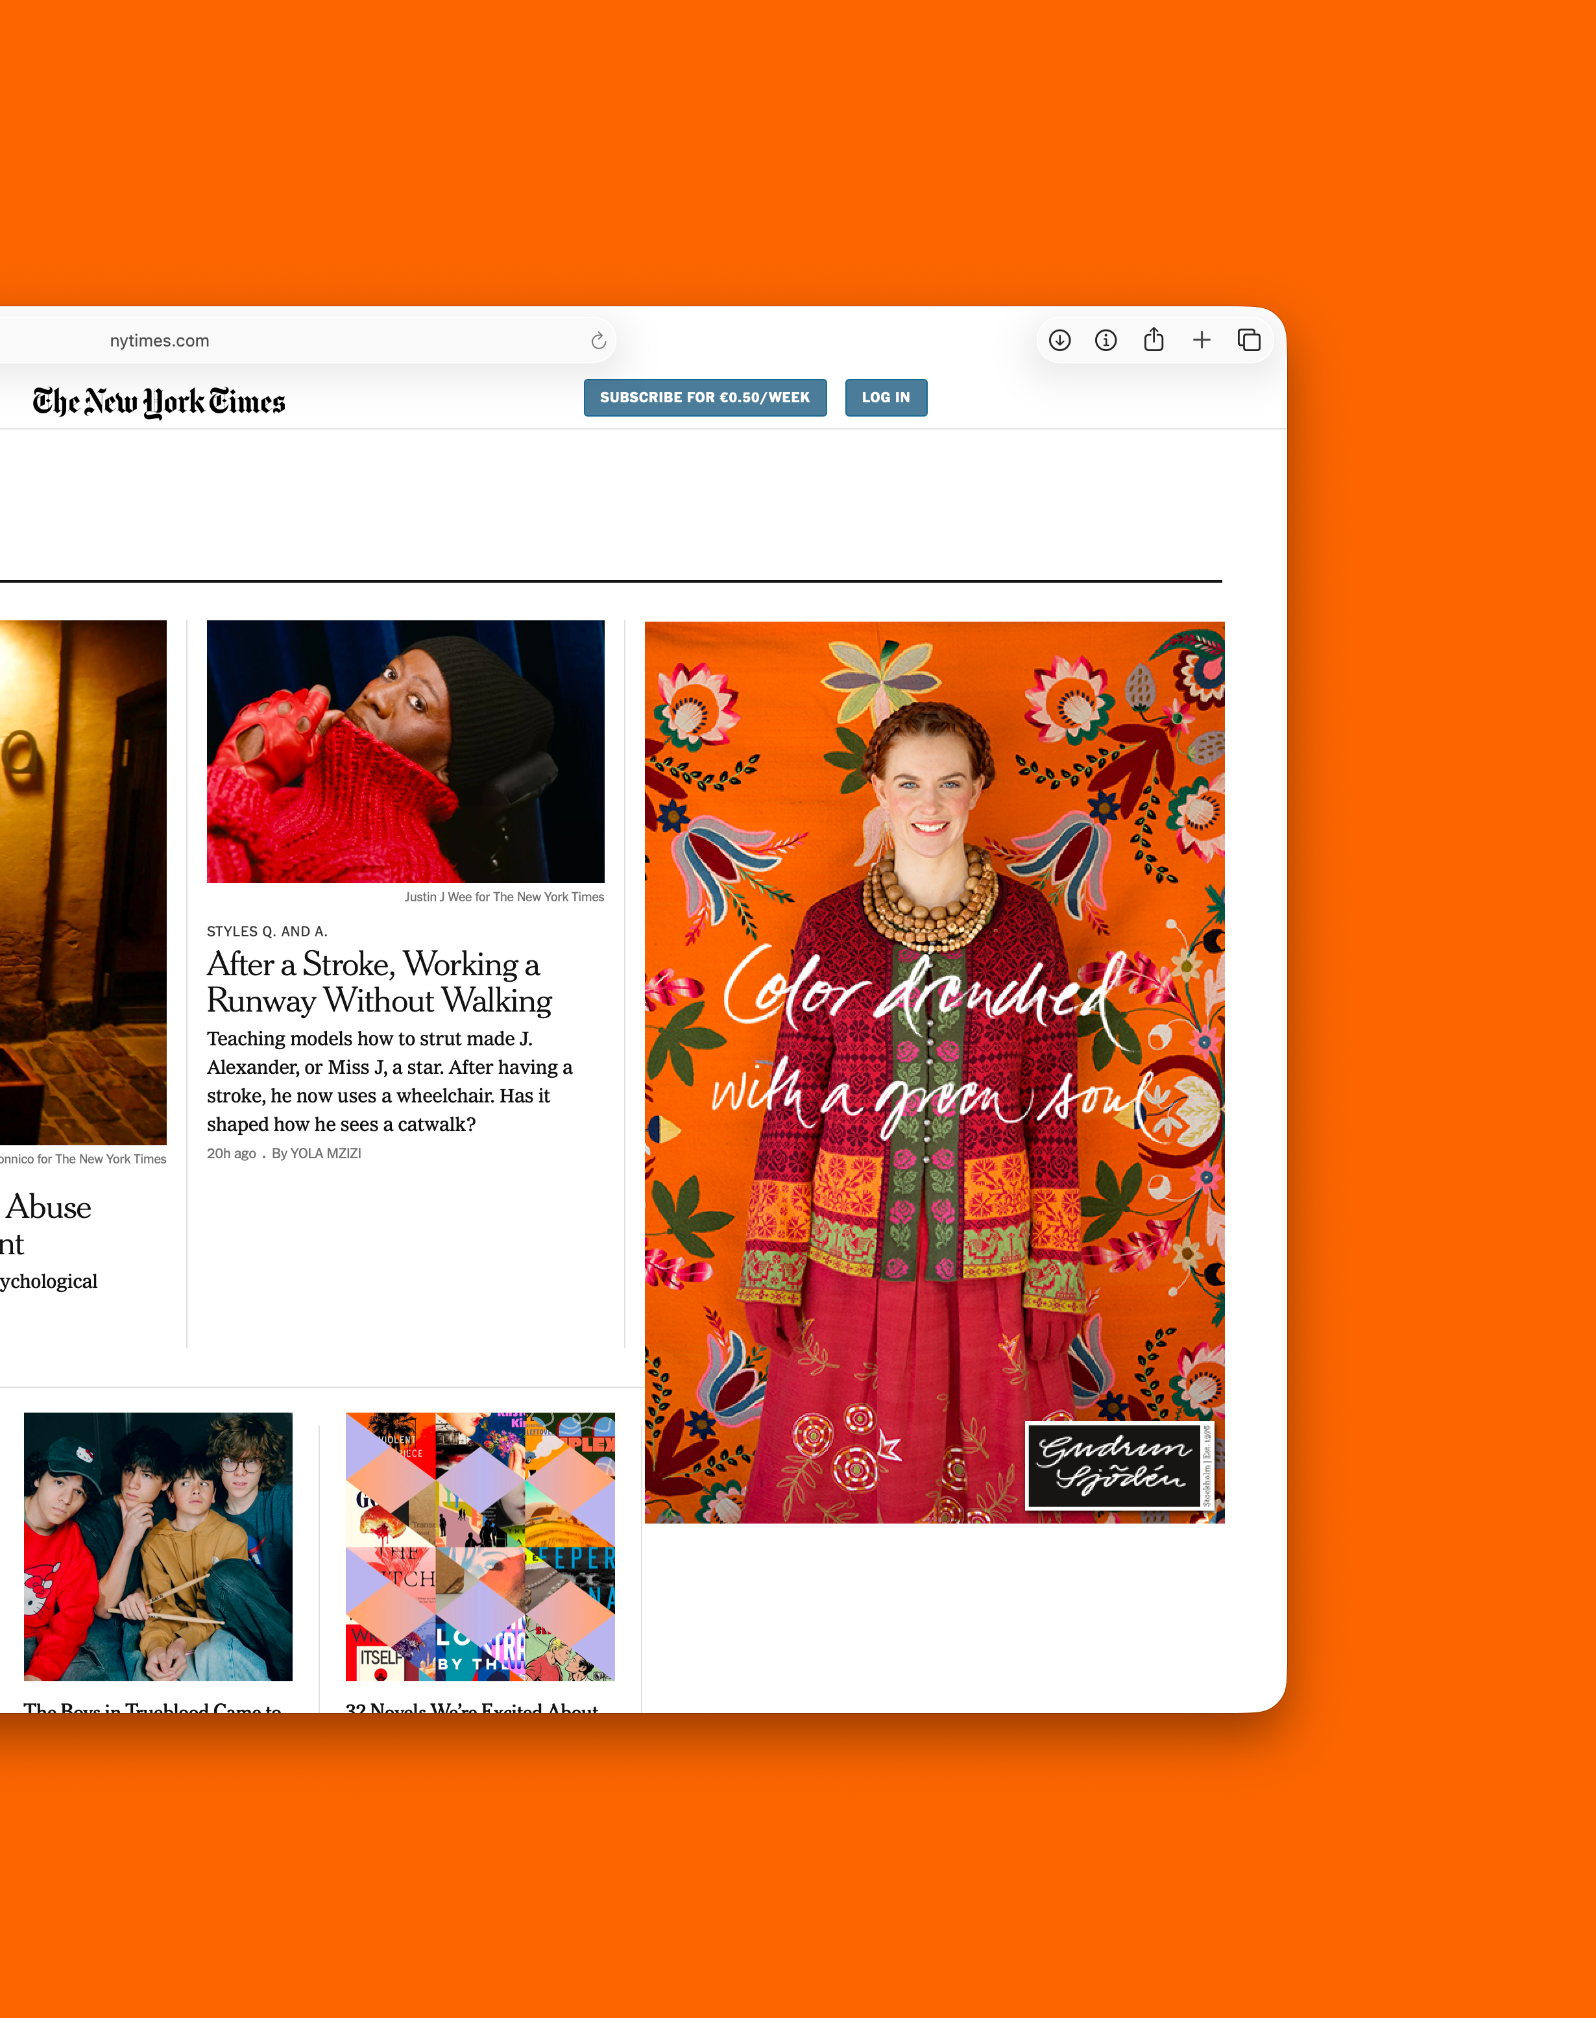
Task: Show all tabs via tab overview icon
Action: pyautogui.click(x=1250, y=340)
